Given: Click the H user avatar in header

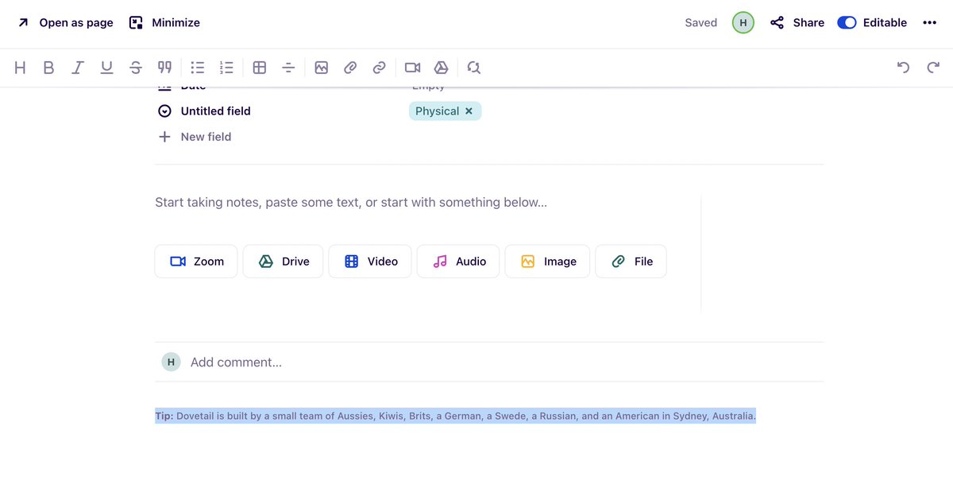Looking at the screenshot, I should tap(743, 23).
